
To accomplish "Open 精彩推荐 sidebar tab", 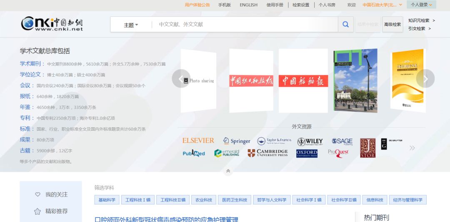I will [x=56, y=212].
